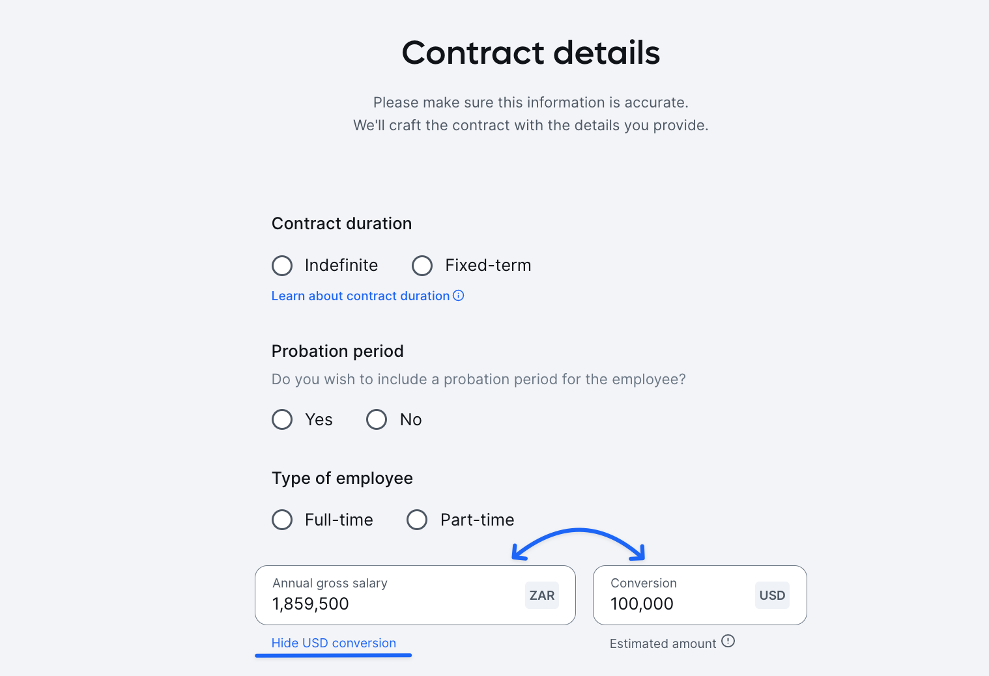
Task: Click the Indefinite label text
Action: [x=341, y=265]
